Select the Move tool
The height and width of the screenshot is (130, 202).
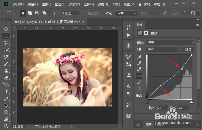tap(6, 29)
